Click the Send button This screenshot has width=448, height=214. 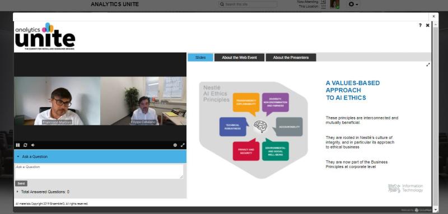pyautogui.click(x=21, y=183)
